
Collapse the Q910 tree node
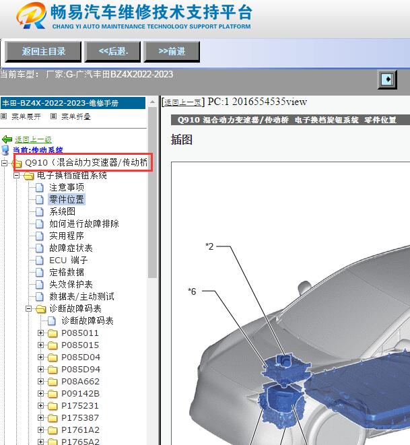click(x=4, y=163)
